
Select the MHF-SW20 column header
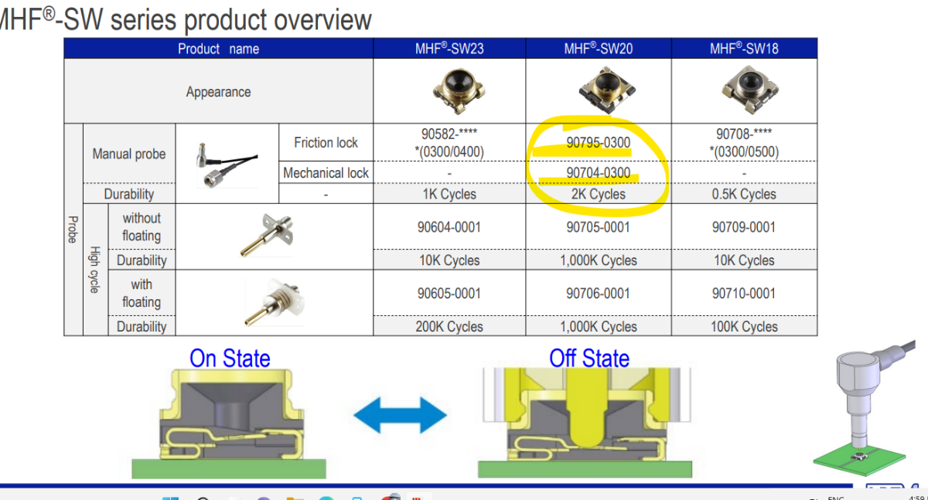599,49
